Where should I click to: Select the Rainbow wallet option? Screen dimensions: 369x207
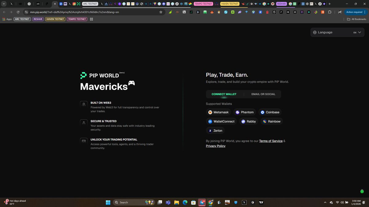pos(272,121)
